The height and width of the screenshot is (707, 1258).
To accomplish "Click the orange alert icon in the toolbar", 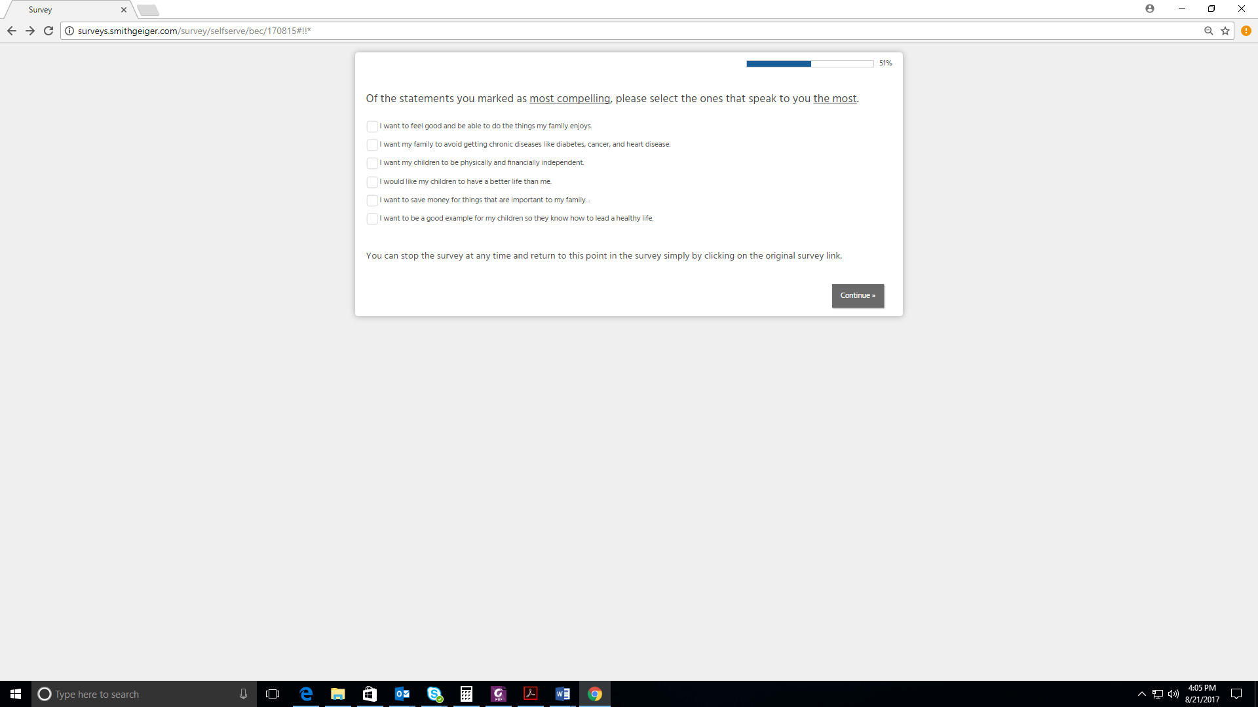I will pos(1246,31).
